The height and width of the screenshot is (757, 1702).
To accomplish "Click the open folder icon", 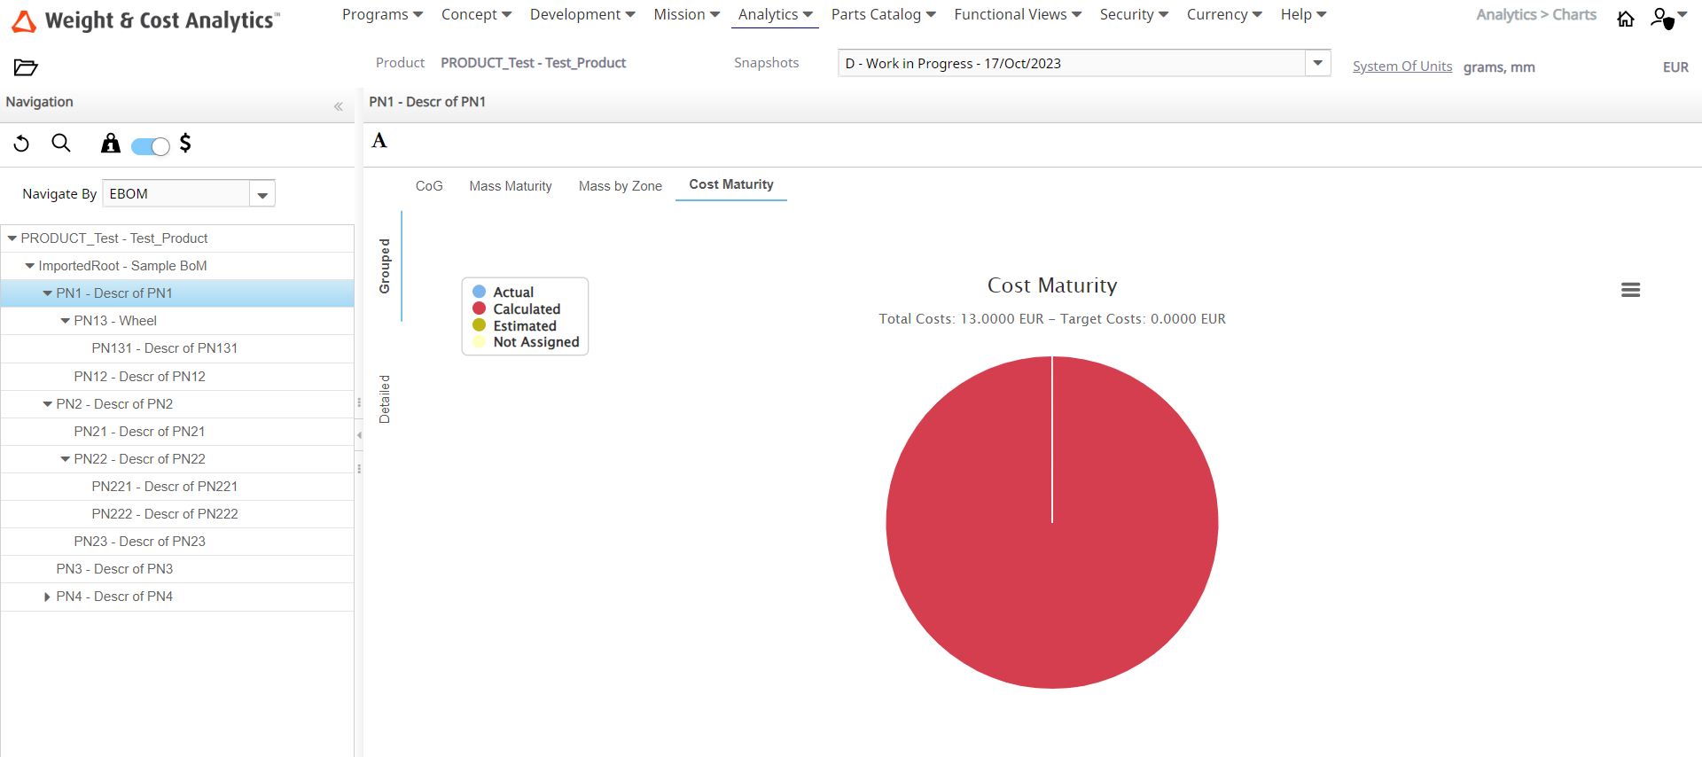I will (26, 67).
